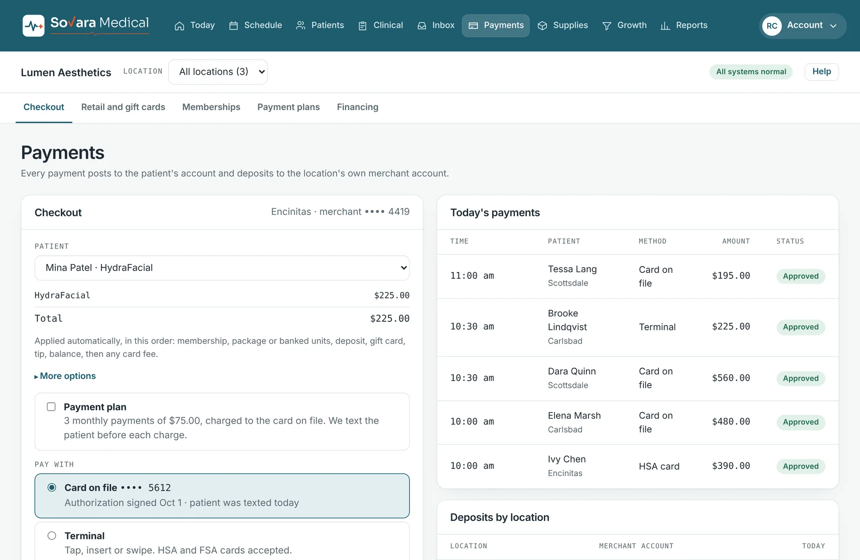This screenshot has height=560, width=860.
Task: Click patient name Elena Marsh
Action: click(574, 415)
